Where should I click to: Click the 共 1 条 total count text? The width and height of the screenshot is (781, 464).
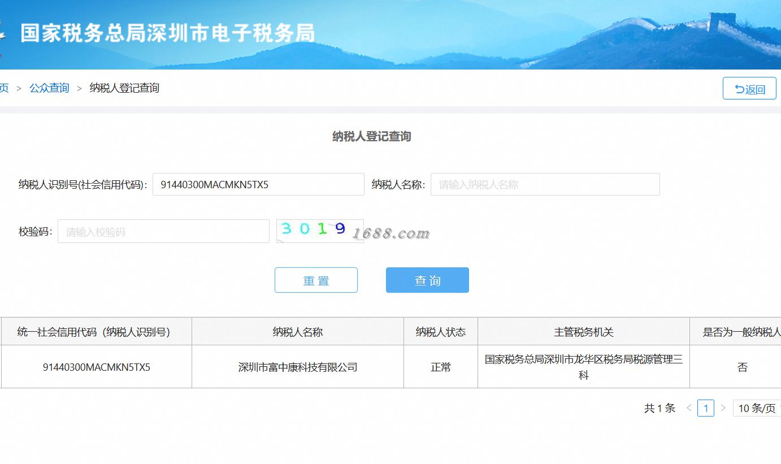tap(659, 408)
